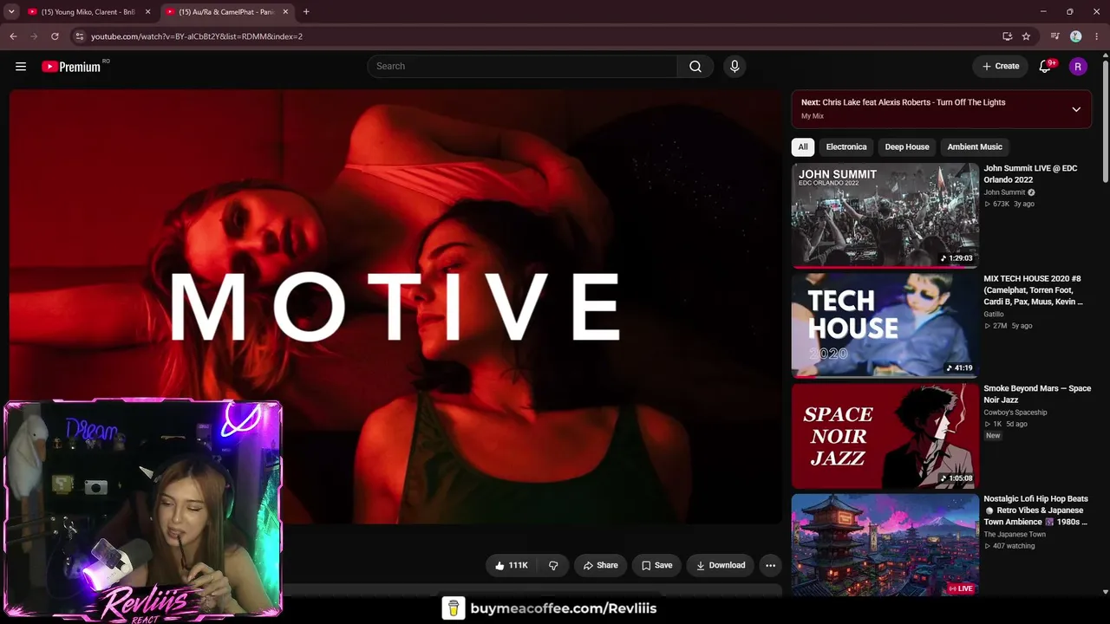Open the Tech House 2020 thumbnail
The image size is (1110, 624).
(x=885, y=326)
